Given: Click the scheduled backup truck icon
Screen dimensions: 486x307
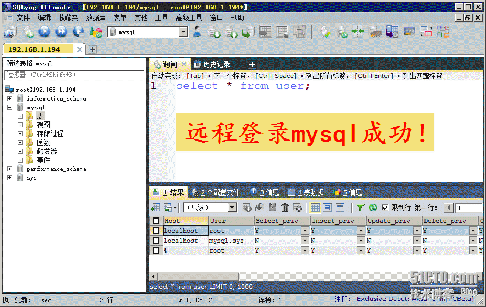Looking at the screenshot, I should [375, 32].
